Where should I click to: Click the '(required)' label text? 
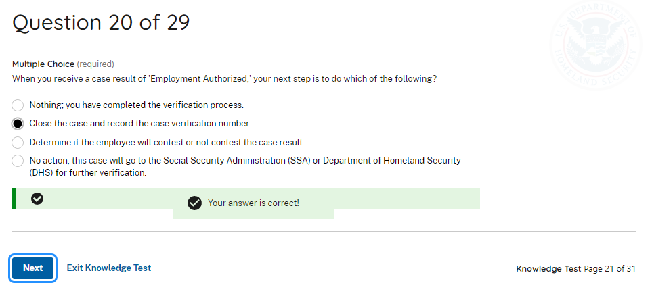point(95,64)
